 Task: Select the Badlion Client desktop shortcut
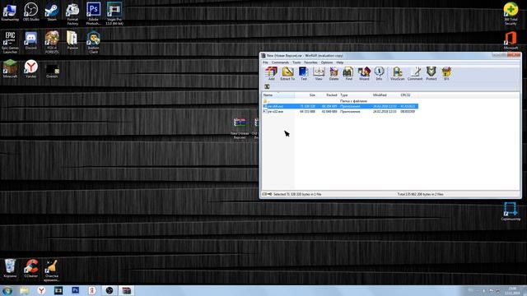(x=93, y=42)
